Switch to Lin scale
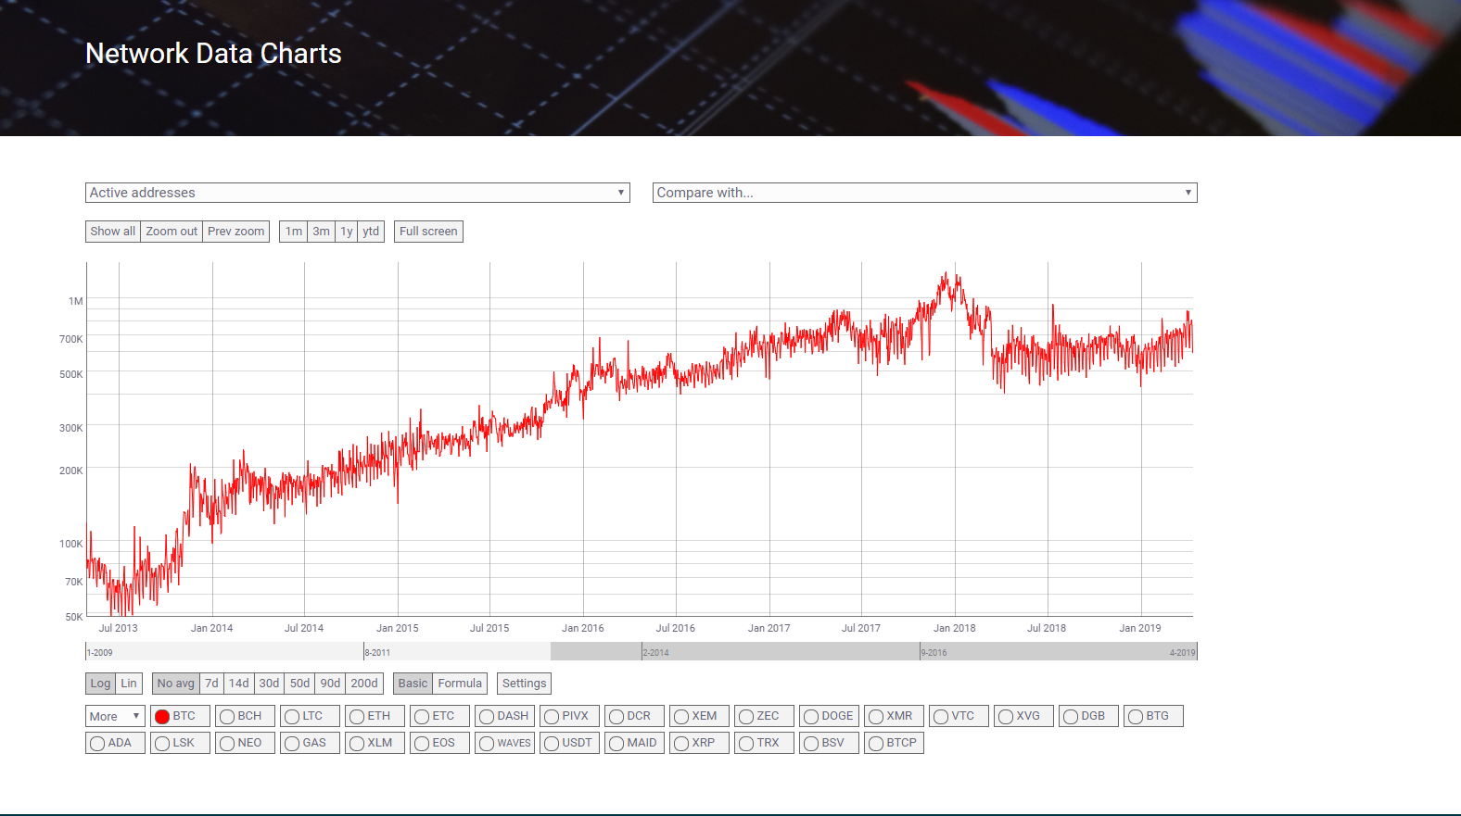1461x816 pixels. tap(129, 684)
